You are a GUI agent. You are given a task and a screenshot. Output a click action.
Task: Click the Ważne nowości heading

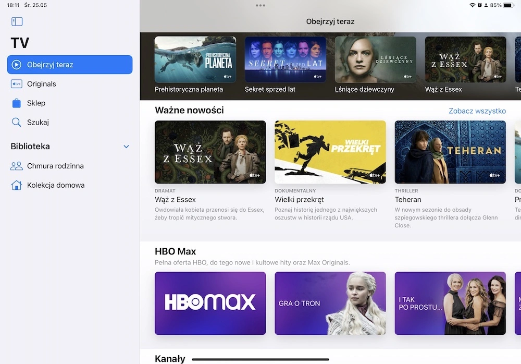189,110
